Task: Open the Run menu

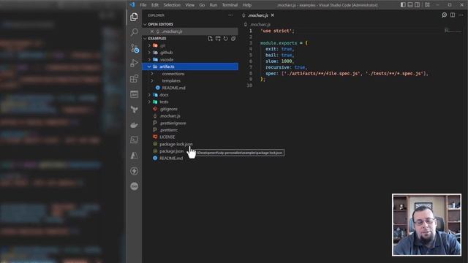Action: pyautogui.click(x=213, y=5)
